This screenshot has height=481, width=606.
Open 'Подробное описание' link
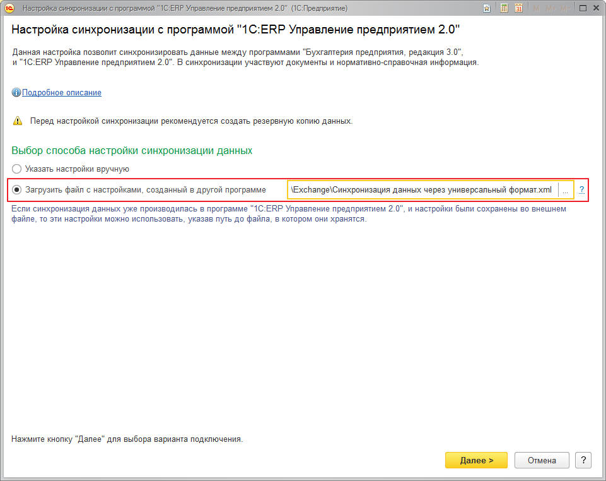(x=62, y=93)
